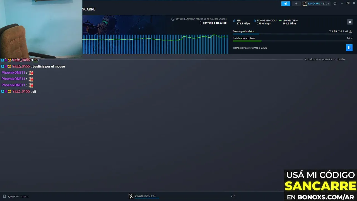The width and height of the screenshot is (357, 201).
Task: Click the game icon in bottom status bar
Action: [131, 196]
